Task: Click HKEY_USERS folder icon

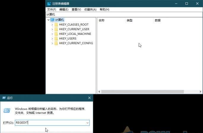Action: tap(56, 39)
